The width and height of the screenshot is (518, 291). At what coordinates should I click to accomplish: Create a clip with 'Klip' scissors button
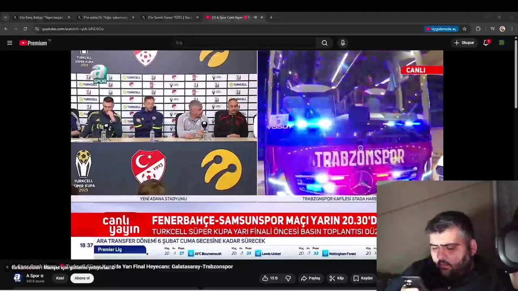pyautogui.click(x=336, y=278)
